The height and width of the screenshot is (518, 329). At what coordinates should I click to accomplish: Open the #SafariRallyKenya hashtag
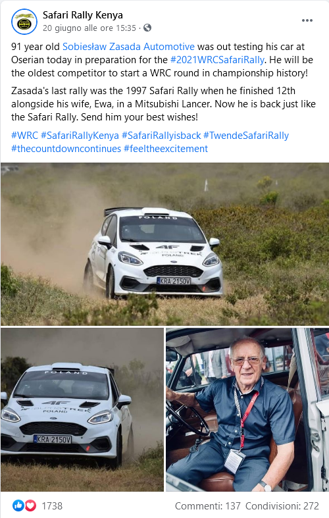(x=80, y=136)
